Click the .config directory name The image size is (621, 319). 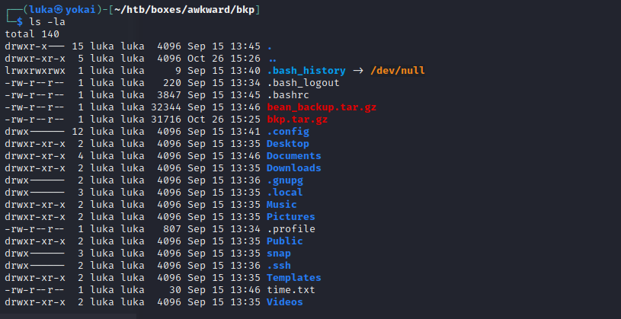(x=287, y=132)
